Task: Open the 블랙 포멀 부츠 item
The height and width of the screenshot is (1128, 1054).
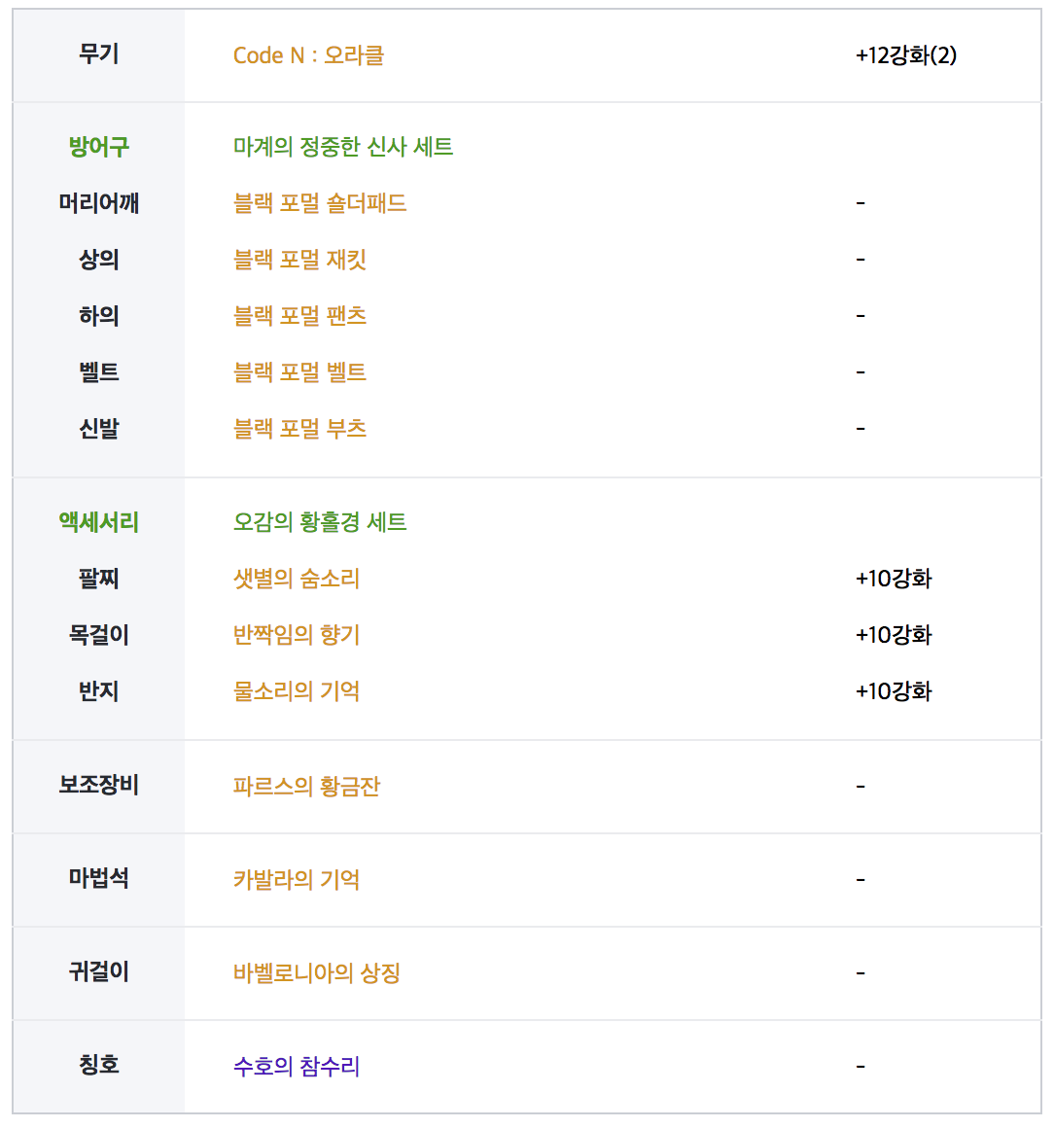Action: pos(299,429)
